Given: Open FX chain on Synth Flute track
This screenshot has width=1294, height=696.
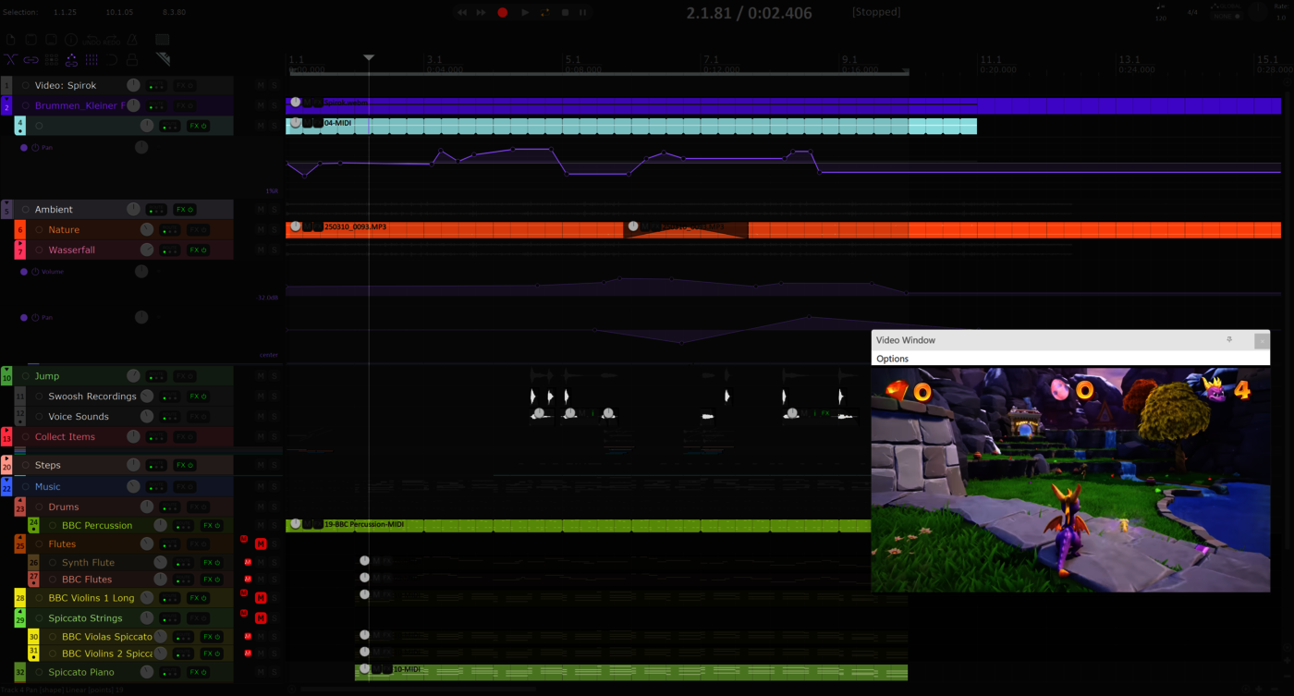Looking at the screenshot, I should click(x=212, y=563).
